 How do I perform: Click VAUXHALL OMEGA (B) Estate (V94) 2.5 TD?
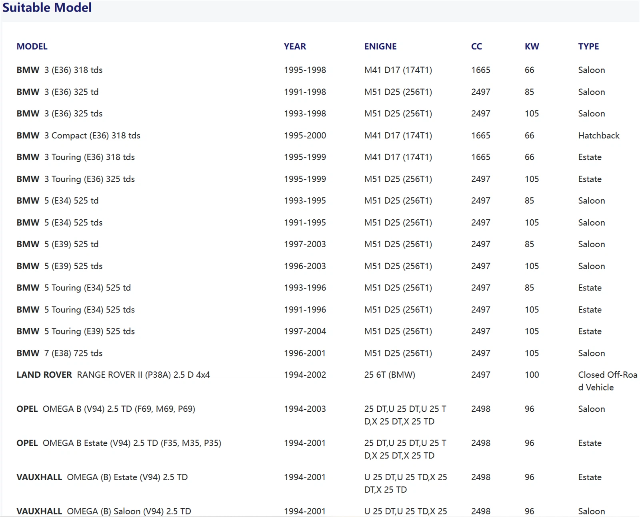tap(102, 477)
